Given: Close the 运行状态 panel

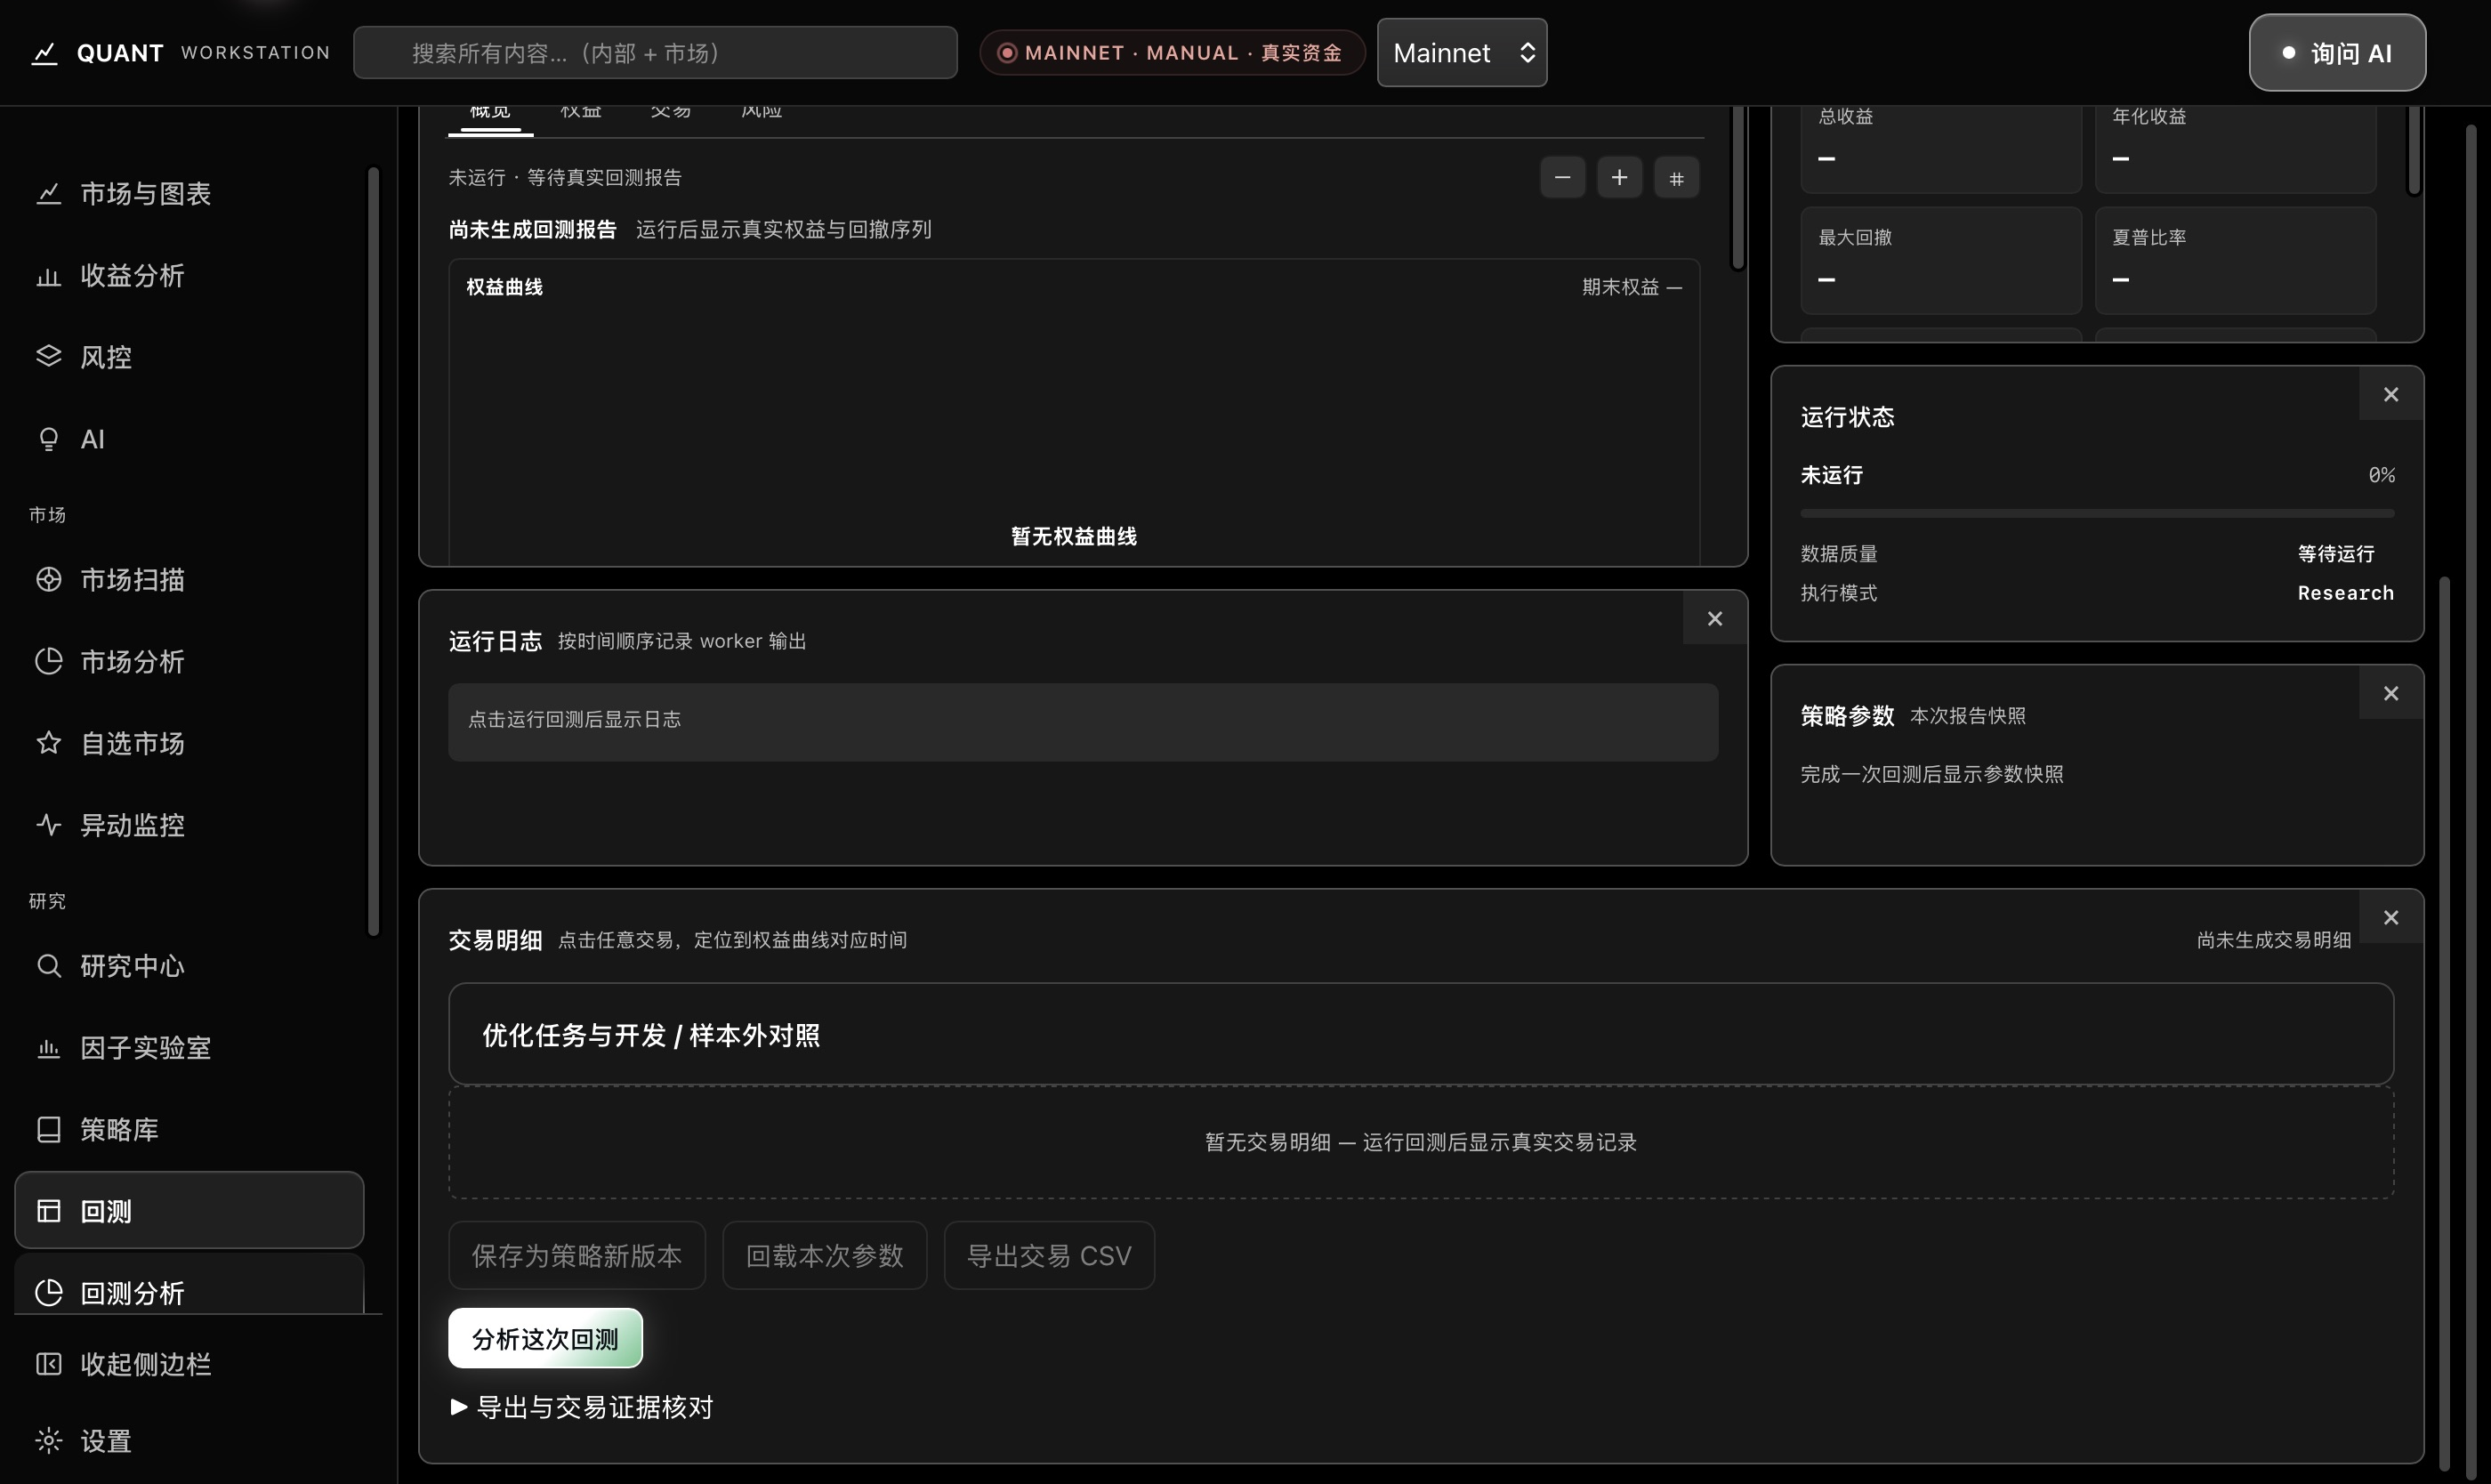Looking at the screenshot, I should tap(2391, 394).
